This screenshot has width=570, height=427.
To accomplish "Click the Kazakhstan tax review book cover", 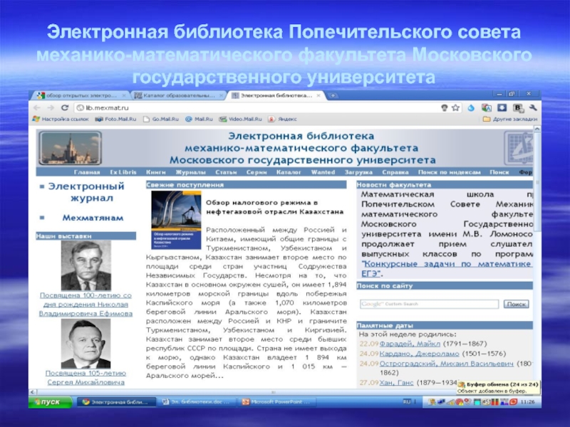I will click(x=175, y=218).
